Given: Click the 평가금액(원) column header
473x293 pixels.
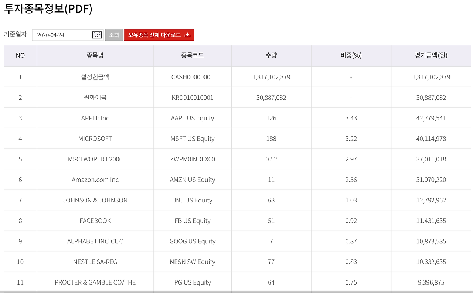Looking at the screenshot, I should [x=431, y=55].
